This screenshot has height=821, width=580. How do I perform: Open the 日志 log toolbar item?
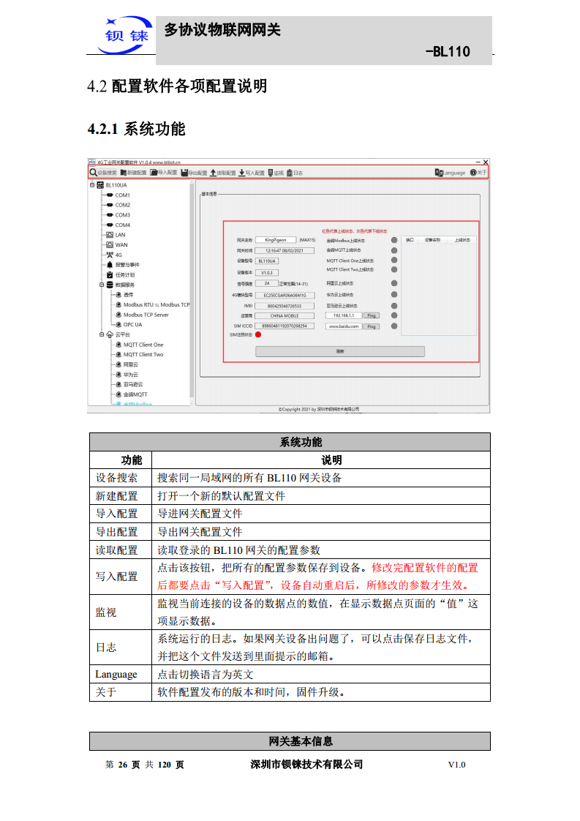tap(295, 173)
